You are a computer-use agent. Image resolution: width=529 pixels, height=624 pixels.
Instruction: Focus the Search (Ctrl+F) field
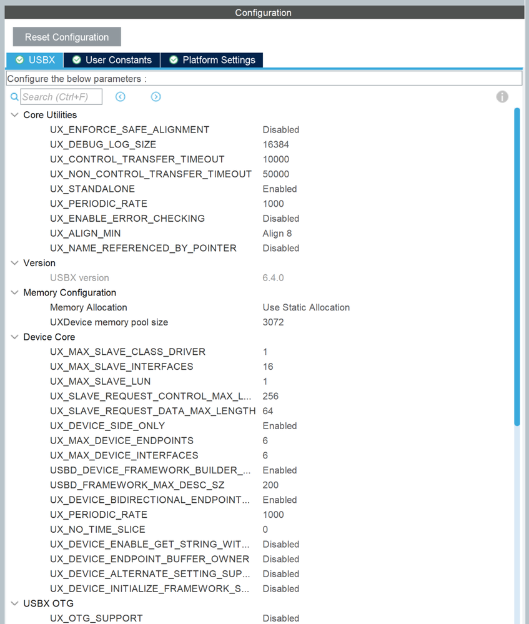pos(61,97)
